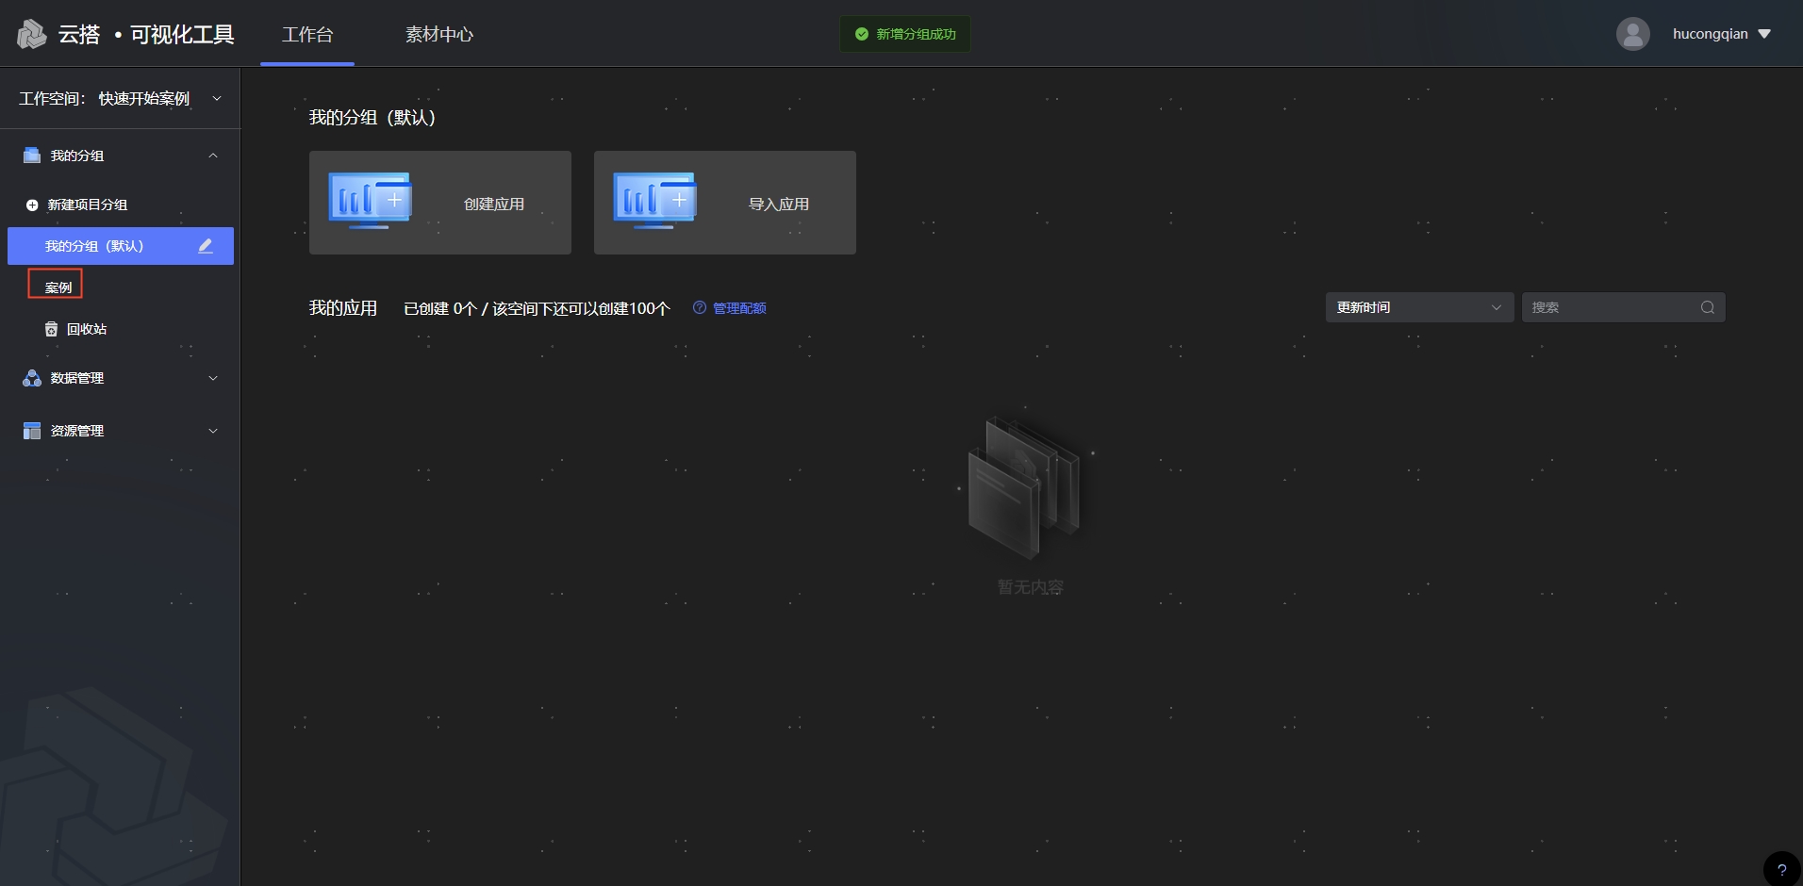Click the 数据管理 menu label
Image resolution: width=1803 pixels, height=886 pixels.
(77, 378)
